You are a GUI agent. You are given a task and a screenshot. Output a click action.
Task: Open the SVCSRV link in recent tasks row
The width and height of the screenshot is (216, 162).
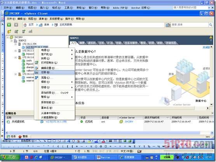tap(129, 122)
